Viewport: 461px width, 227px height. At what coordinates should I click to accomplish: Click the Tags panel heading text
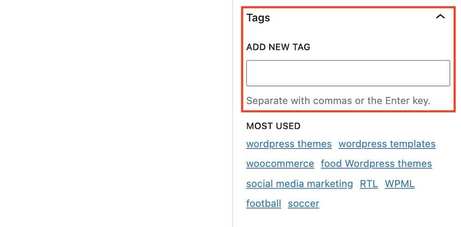point(258,17)
